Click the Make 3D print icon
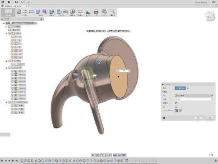218x164 pixels. [x=96, y=12]
